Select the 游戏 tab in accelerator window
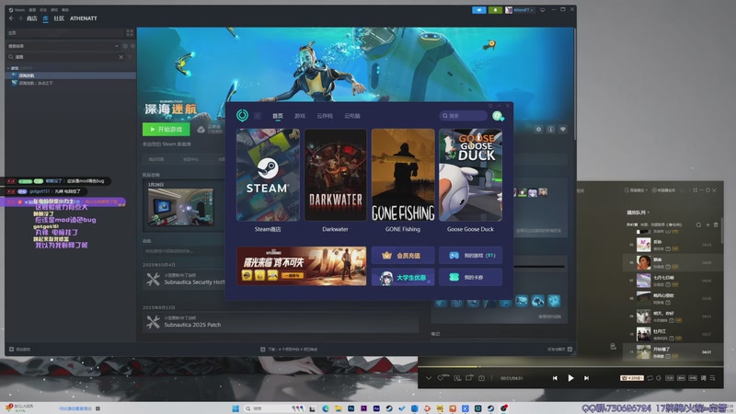The height and width of the screenshot is (414, 736). coord(300,116)
